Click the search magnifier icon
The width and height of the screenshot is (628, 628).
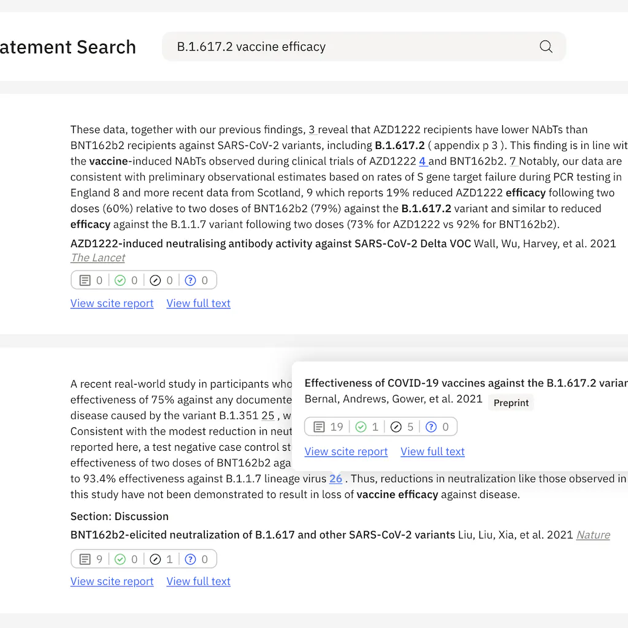[x=546, y=47]
